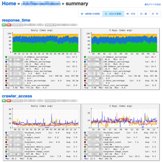
Task: Choose the 月・年 range tab
Action: (x=155, y=14)
